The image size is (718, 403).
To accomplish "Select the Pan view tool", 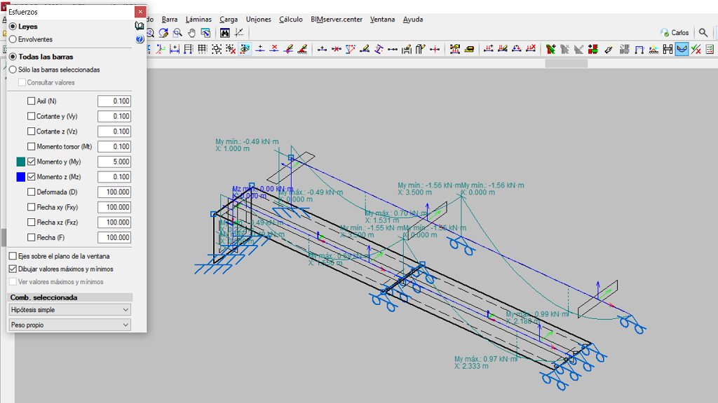I will [x=191, y=33].
